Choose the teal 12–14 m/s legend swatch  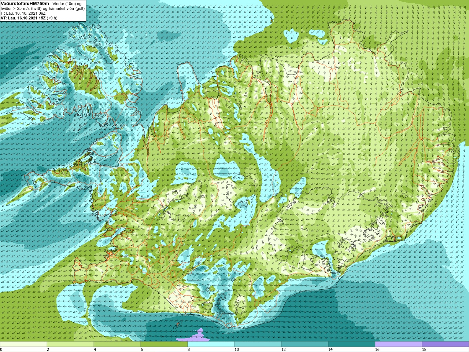coord(305,344)
